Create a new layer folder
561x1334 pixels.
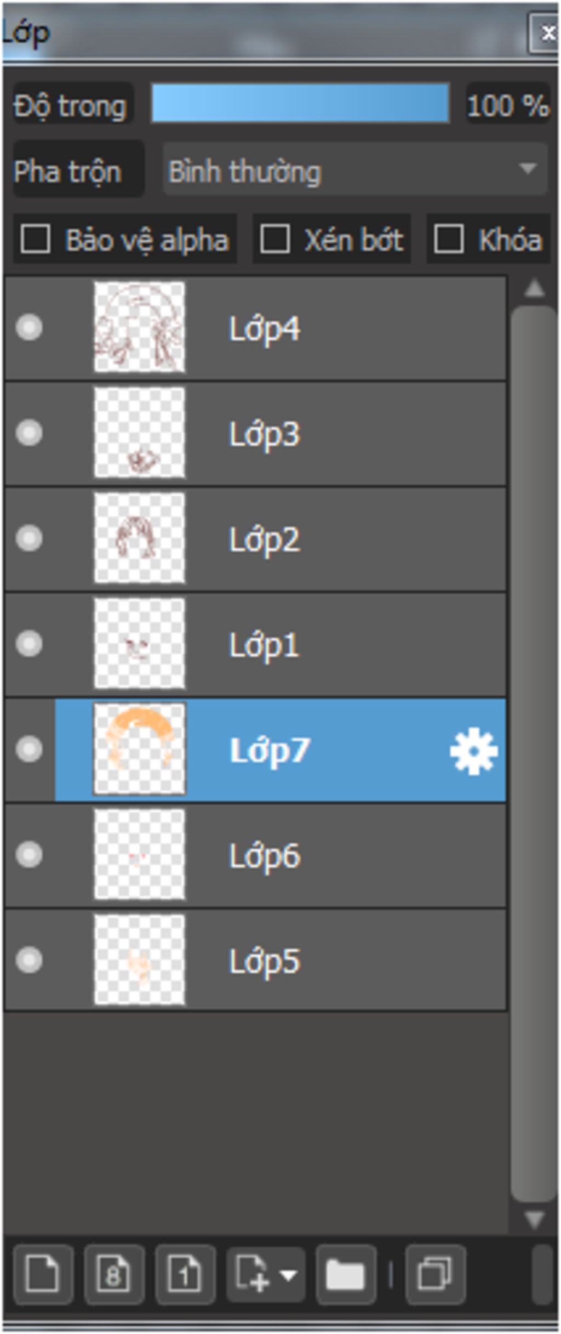(x=346, y=1274)
